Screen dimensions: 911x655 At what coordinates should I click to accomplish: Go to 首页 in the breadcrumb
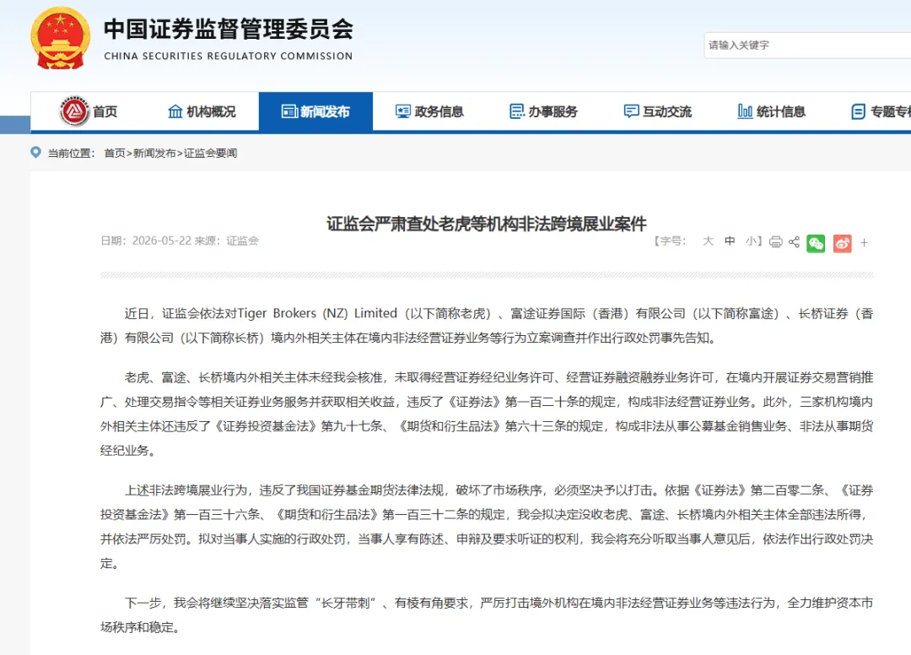tap(115, 154)
